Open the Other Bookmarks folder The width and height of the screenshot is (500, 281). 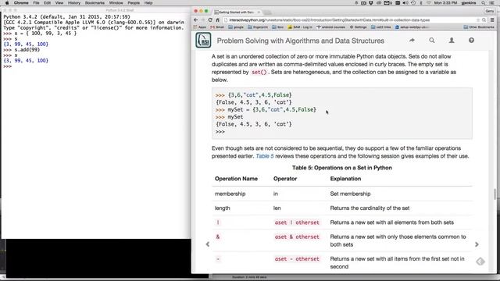click(479, 27)
